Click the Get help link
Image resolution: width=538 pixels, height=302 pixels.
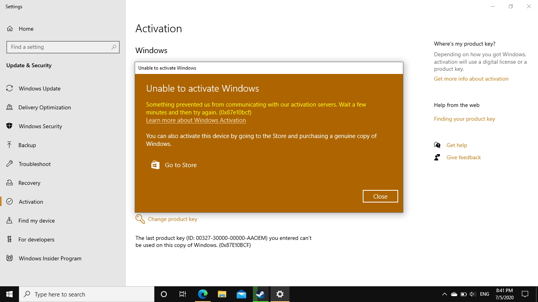pos(457,145)
